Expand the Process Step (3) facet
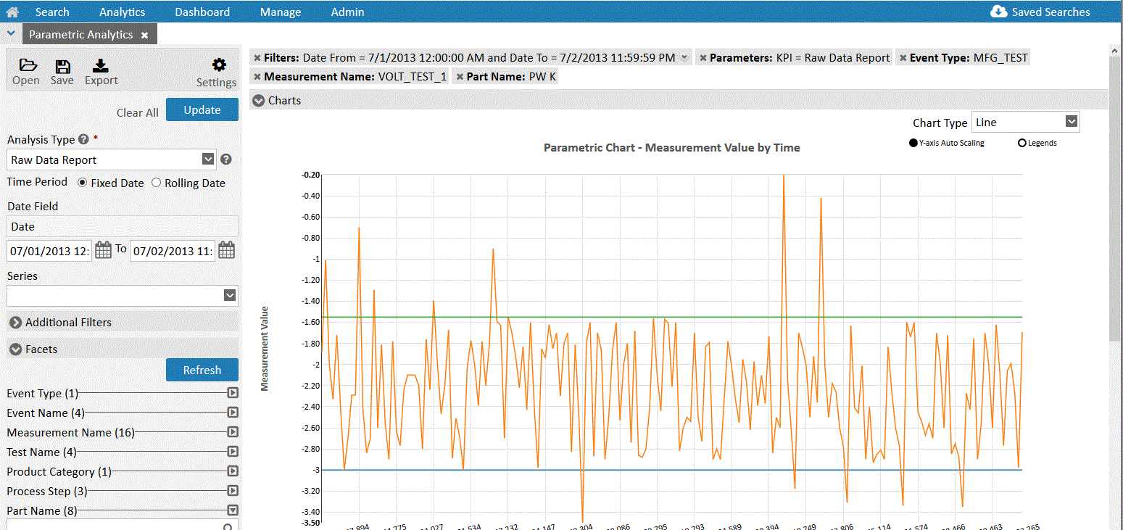 233,491
